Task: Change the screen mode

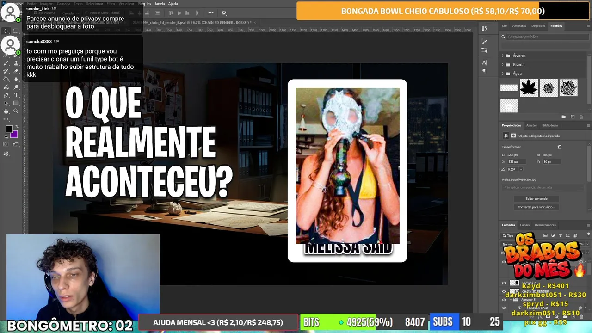Action: click(x=16, y=144)
